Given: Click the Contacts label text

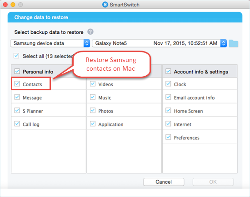Looking at the screenshot, I should (x=32, y=84).
